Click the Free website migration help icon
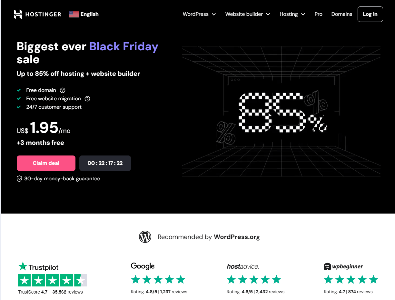 [x=87, y=99]
